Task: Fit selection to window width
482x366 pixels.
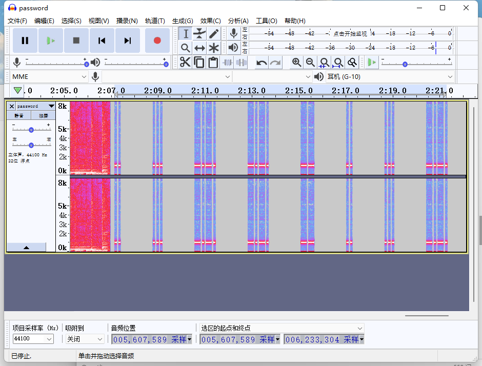Action: [x=324, y=63]
